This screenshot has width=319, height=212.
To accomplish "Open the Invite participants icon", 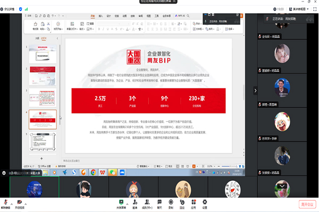I will pos(135,202).
